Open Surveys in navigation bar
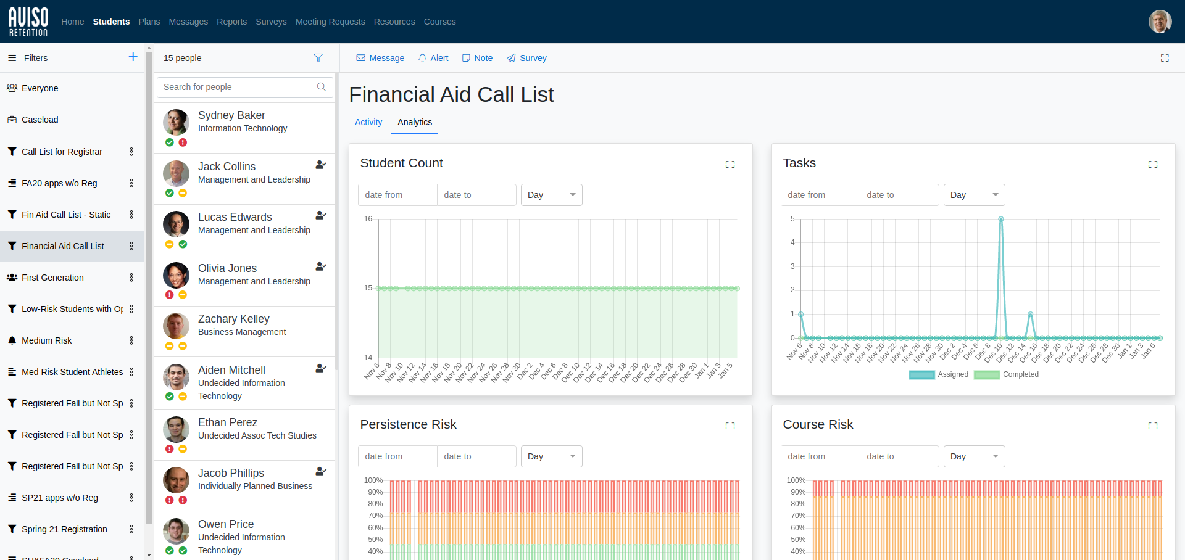The image size is (1185, 560). (x=271, y=22)
